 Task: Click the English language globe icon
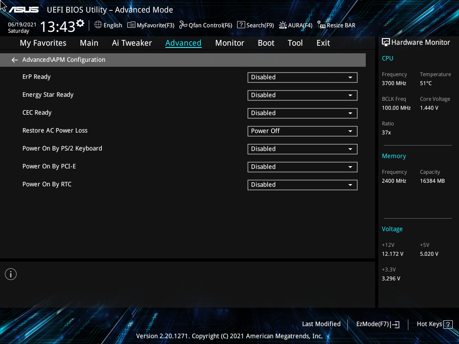(99, 25)
